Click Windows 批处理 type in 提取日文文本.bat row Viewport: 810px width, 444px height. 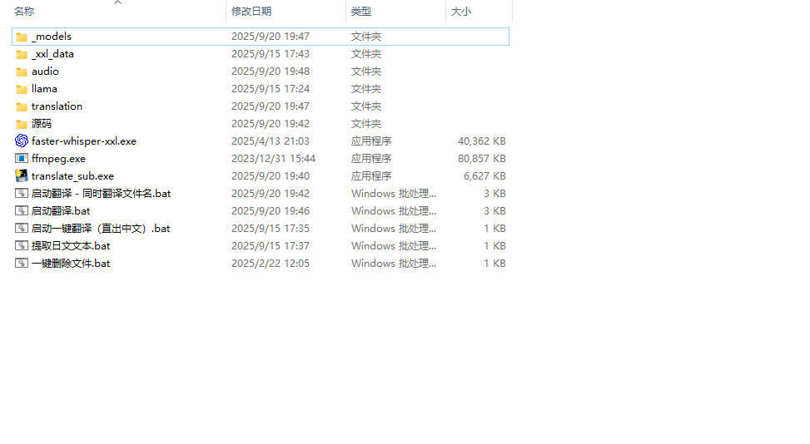(394, 246)
